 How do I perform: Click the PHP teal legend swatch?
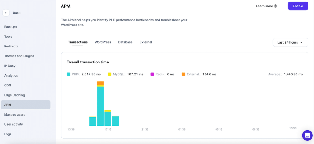tap(68, 74)
